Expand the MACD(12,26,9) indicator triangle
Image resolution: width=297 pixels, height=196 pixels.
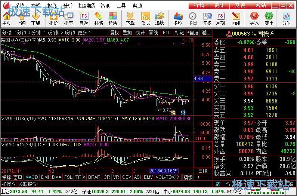[3, 144]
